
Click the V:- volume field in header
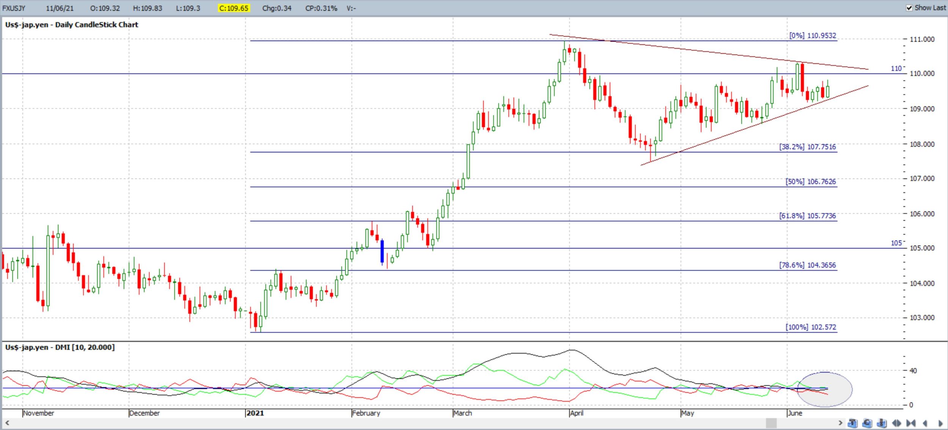[x=351, y=8]
